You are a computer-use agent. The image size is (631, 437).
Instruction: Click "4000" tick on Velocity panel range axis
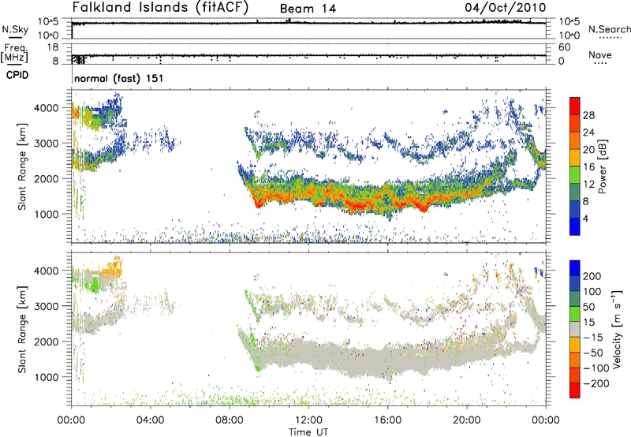point(47,271)
